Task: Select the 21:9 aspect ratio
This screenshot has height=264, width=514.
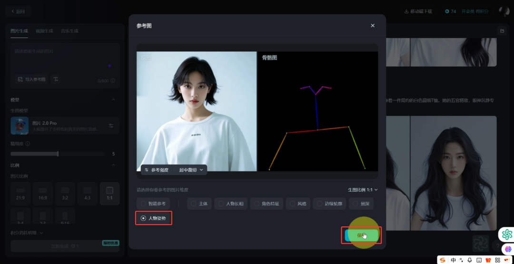Action: pyautogui.click(x=20, y=194)
